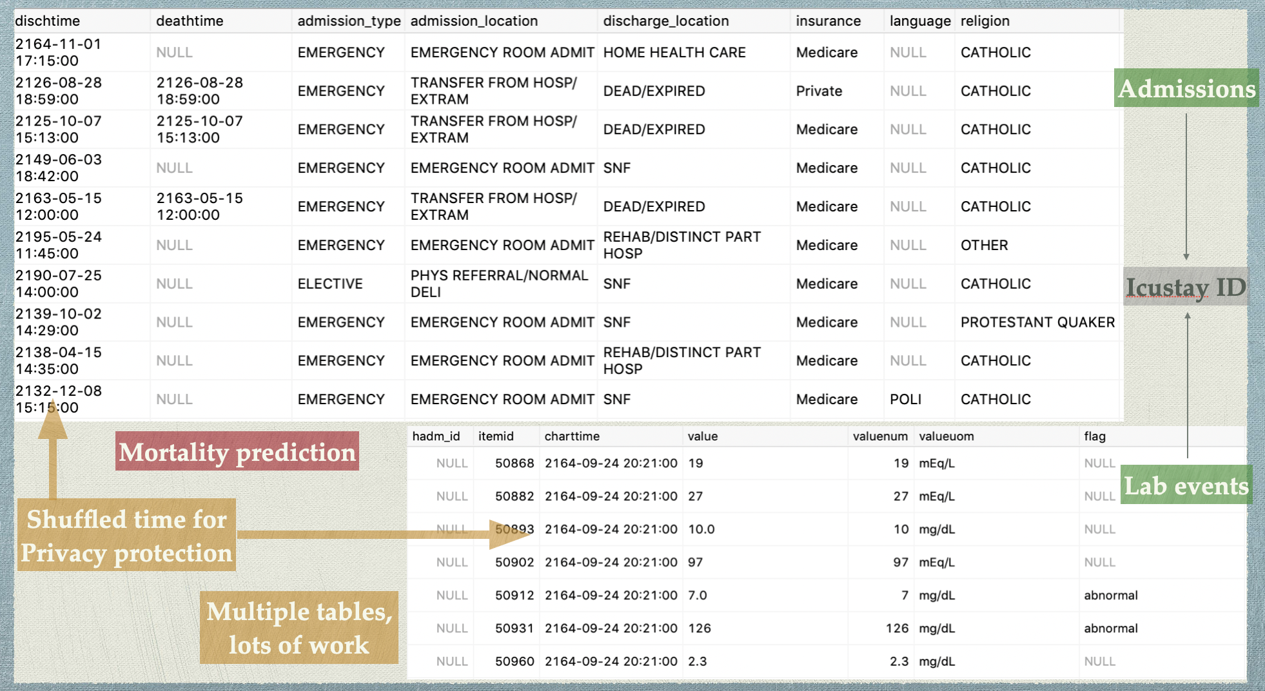Click the Private insurance cell
This screenshot has height=691, width=1265.
tap(819, 91)
